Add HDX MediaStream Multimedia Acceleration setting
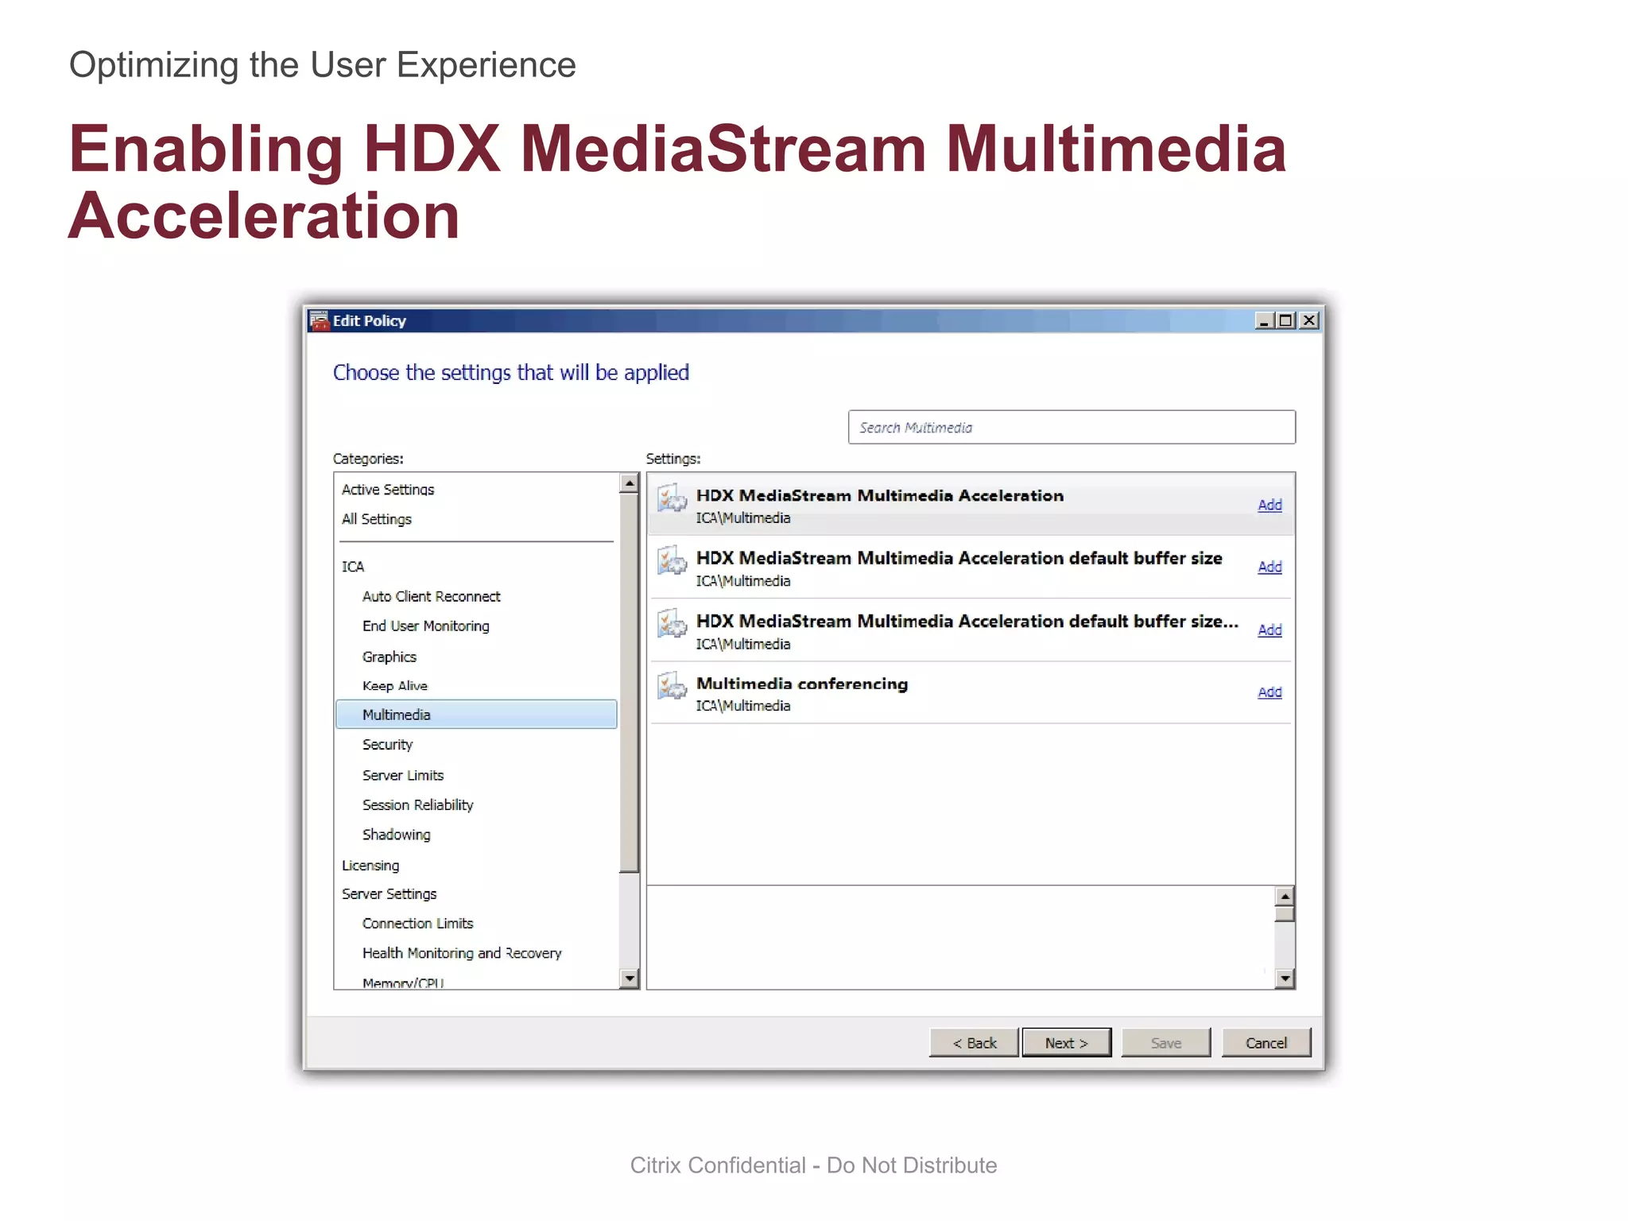The image size is (1628, 1221). click(x=1269, y=505)
